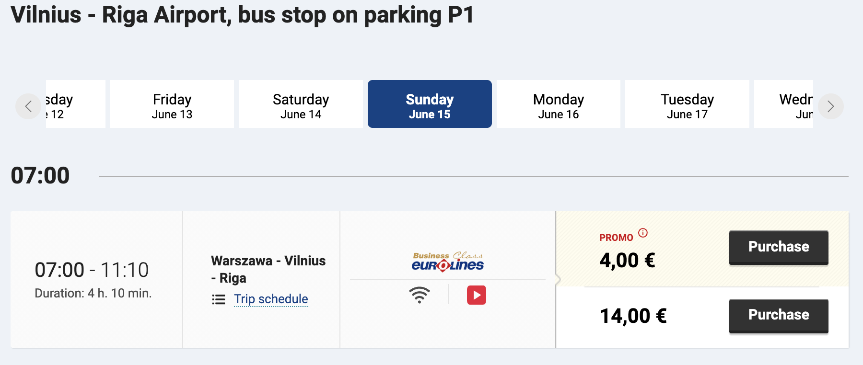Viewport: 863px width, 365px height.
Task: Select the Friday June 13 tab
Action: point(172,104)
